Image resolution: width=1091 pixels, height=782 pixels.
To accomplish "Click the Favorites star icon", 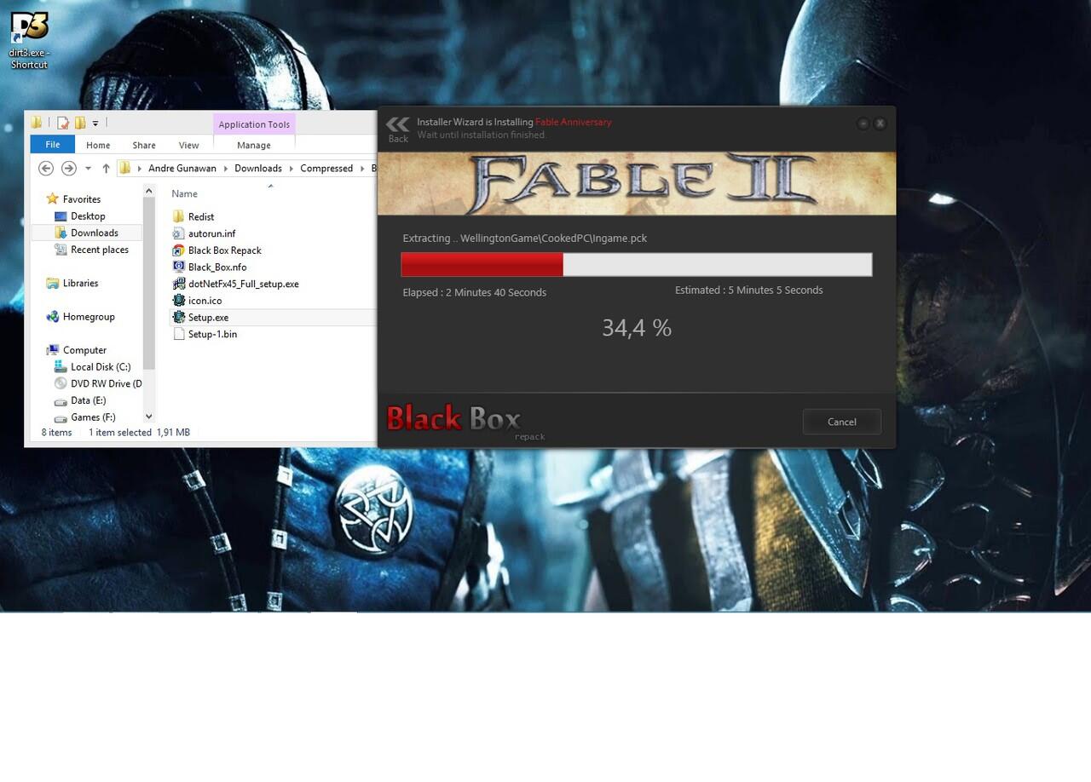I will 53,198.
